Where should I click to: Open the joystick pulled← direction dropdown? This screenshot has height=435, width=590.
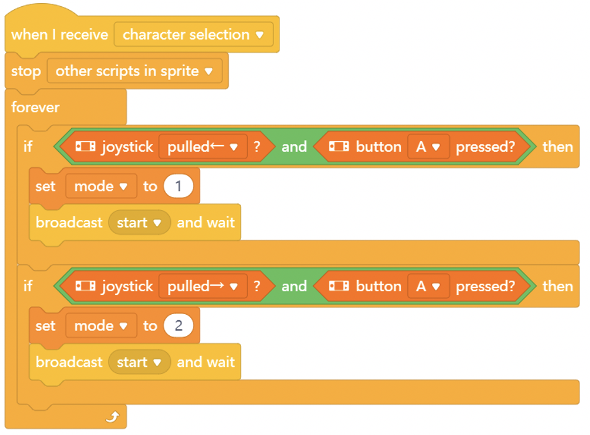(203, 147)
